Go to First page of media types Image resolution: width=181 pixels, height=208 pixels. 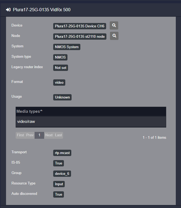20,135
